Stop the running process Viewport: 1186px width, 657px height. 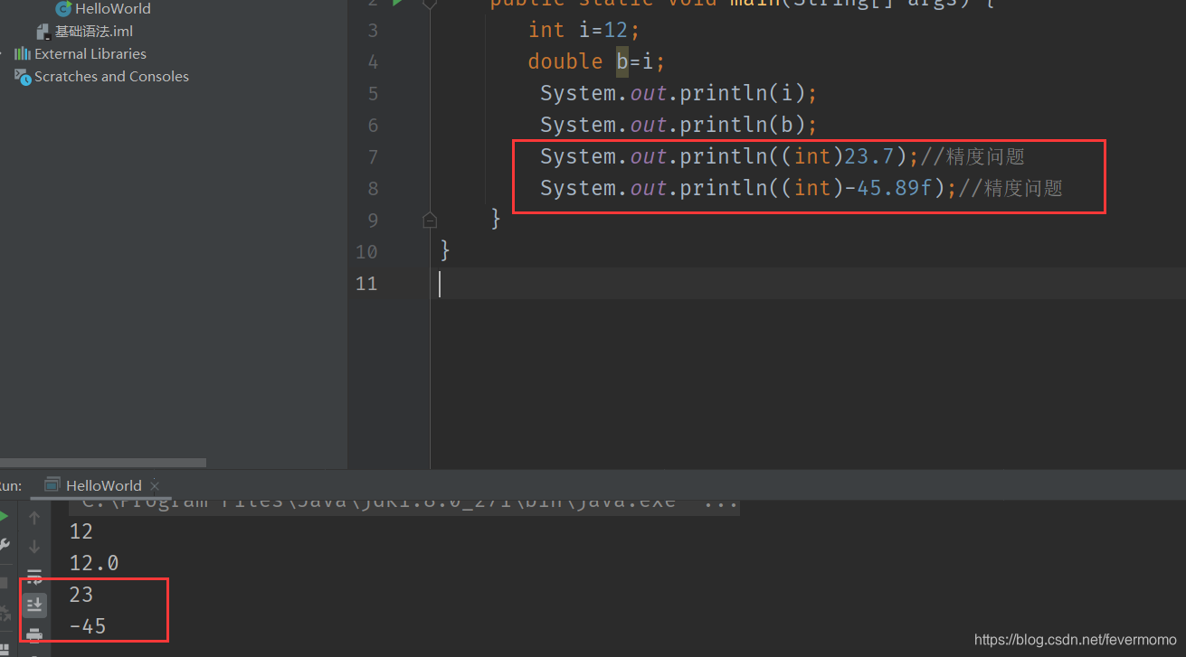click(x=4, y=583)
